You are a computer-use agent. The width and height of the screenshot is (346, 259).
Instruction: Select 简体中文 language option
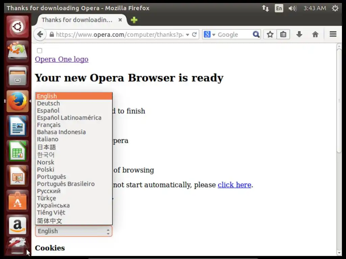74,221
